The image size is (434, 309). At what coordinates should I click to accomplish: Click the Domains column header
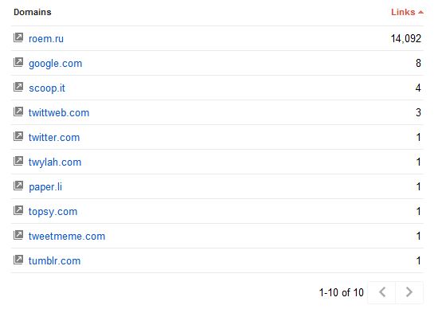click(x=33, y=12)
